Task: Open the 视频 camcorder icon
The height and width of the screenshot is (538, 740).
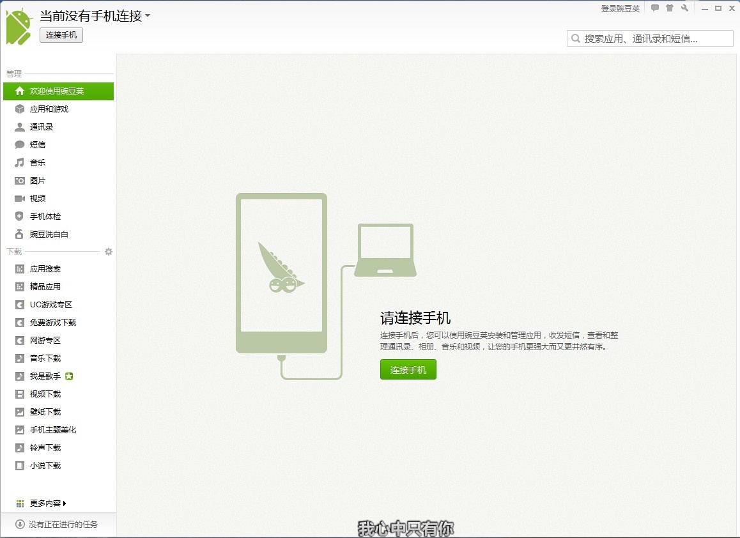Action: click(x=19, y=199)
